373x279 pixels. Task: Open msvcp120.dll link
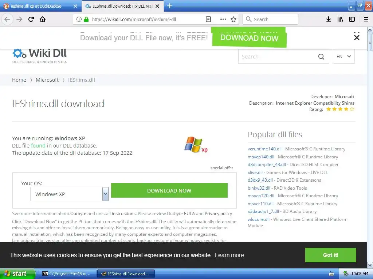(x=261, y=196)
